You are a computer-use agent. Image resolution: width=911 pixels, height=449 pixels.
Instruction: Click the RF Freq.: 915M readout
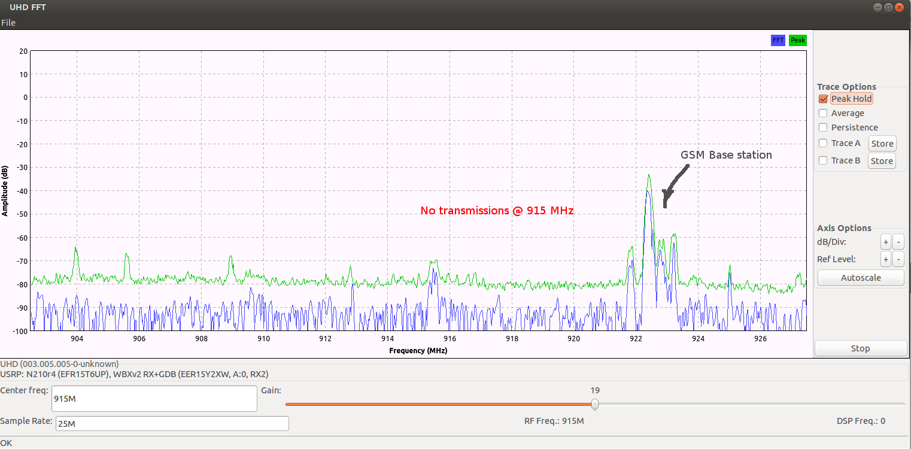click(x=554, y=421)
